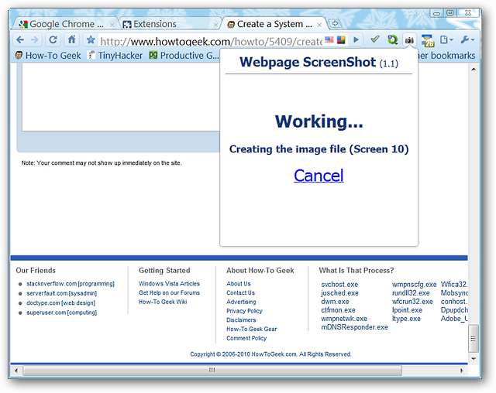Close the Google Chrome tab
Screen dimensions: 496x393
(x=112, y=25)
